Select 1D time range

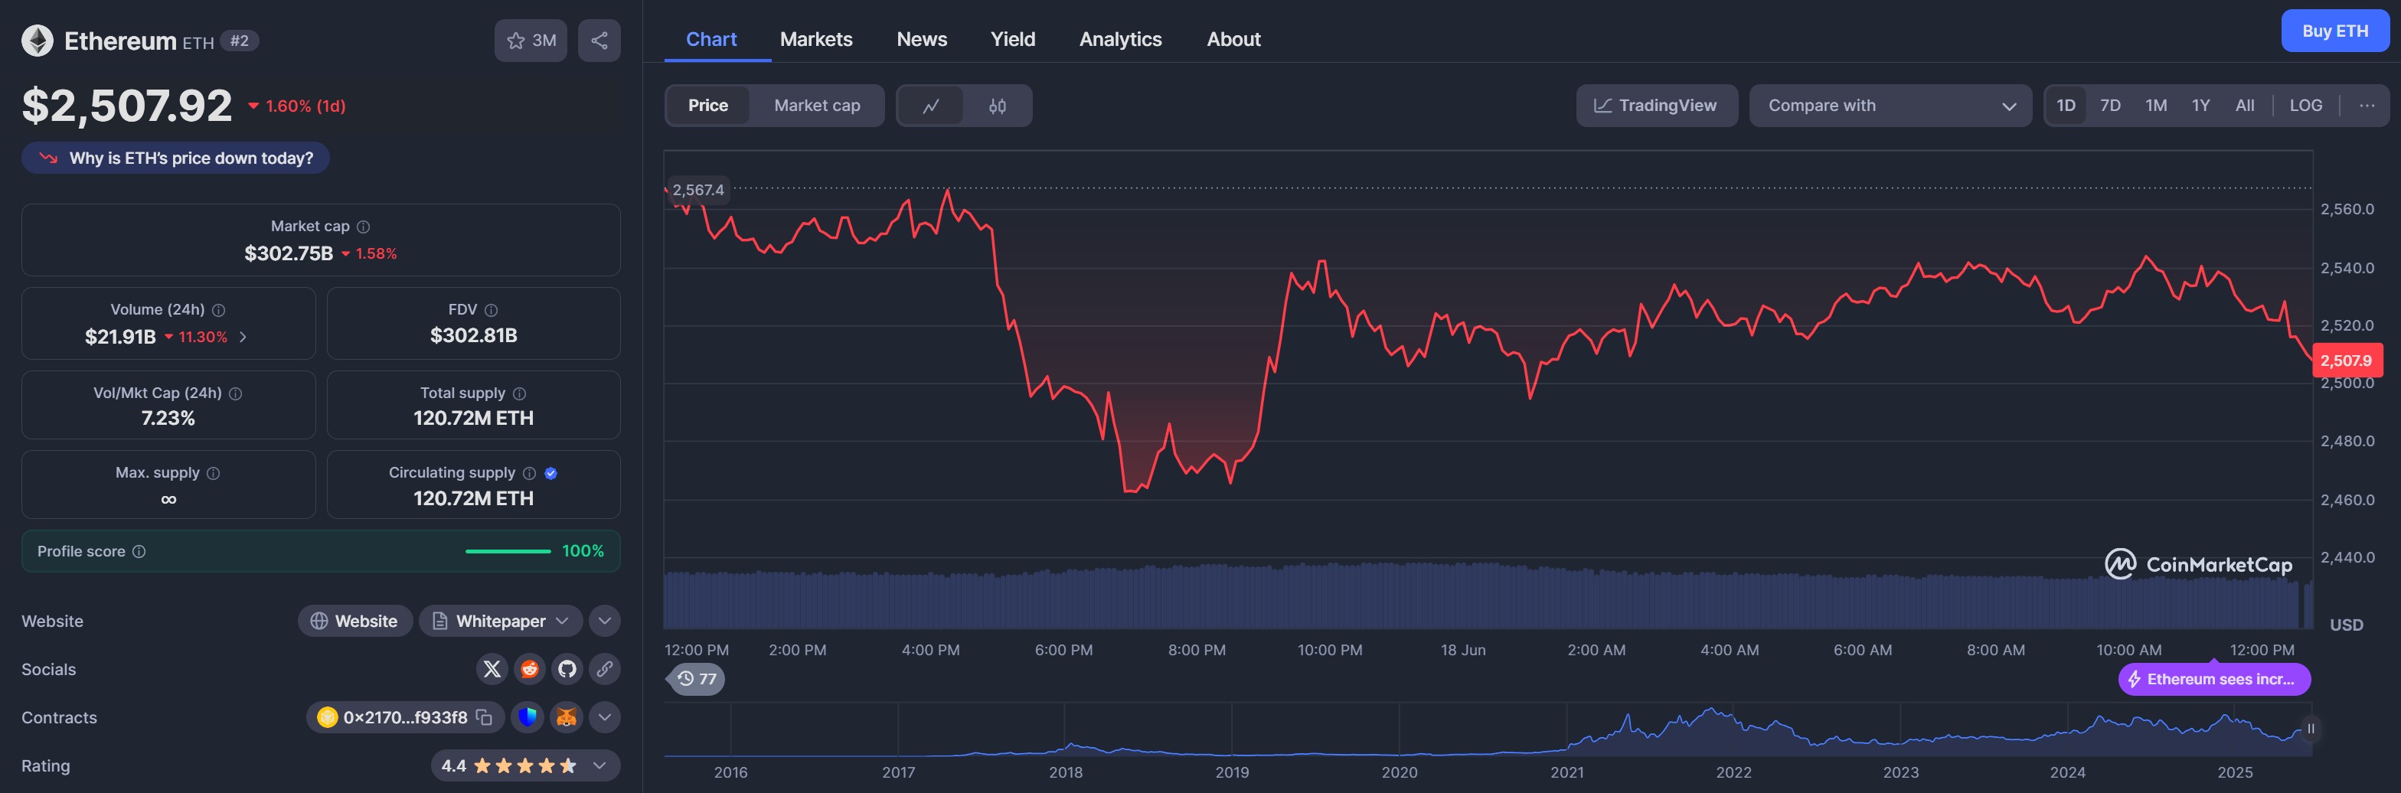click(x=2066, y=106)
